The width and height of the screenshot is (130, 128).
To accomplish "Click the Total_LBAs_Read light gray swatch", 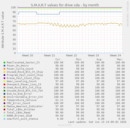I will (x=4, y=113).
